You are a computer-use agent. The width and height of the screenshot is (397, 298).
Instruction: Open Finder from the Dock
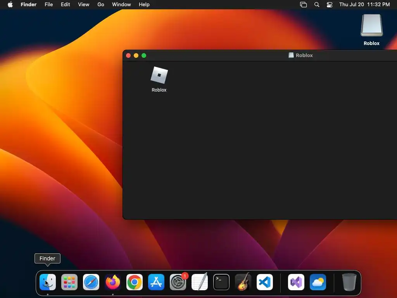pyautogui.click(x=48, y=282)
